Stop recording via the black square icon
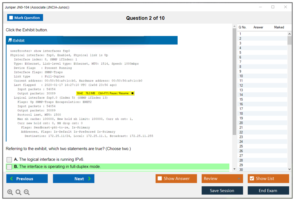Screen dimensions: 296x202 tap(132, 93)
